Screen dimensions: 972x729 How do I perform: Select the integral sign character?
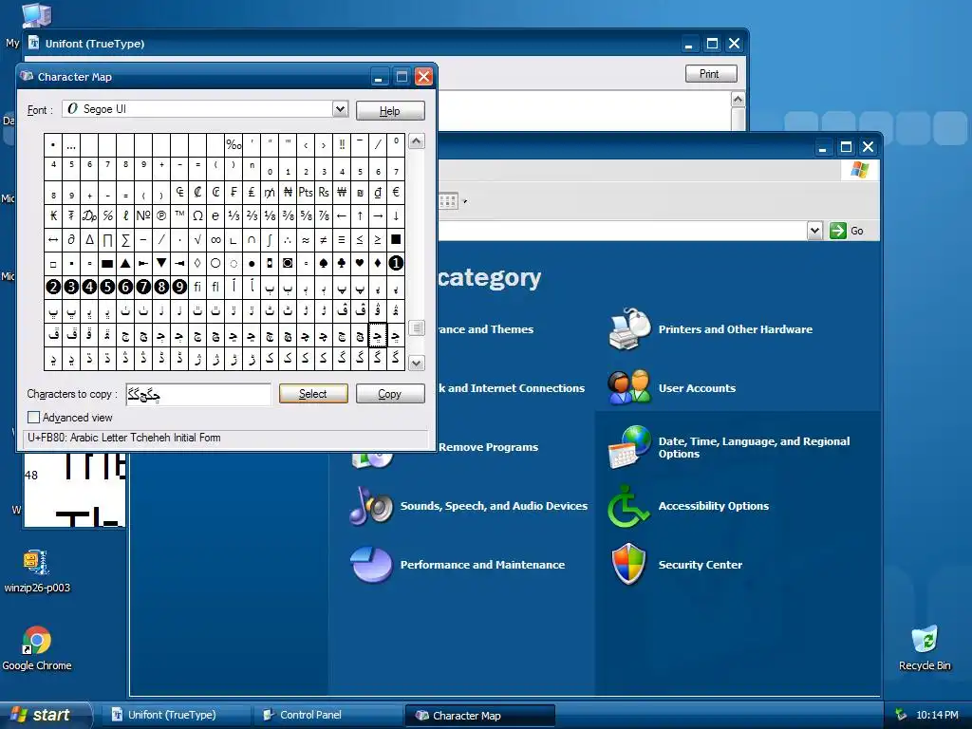tap(270, 239)
